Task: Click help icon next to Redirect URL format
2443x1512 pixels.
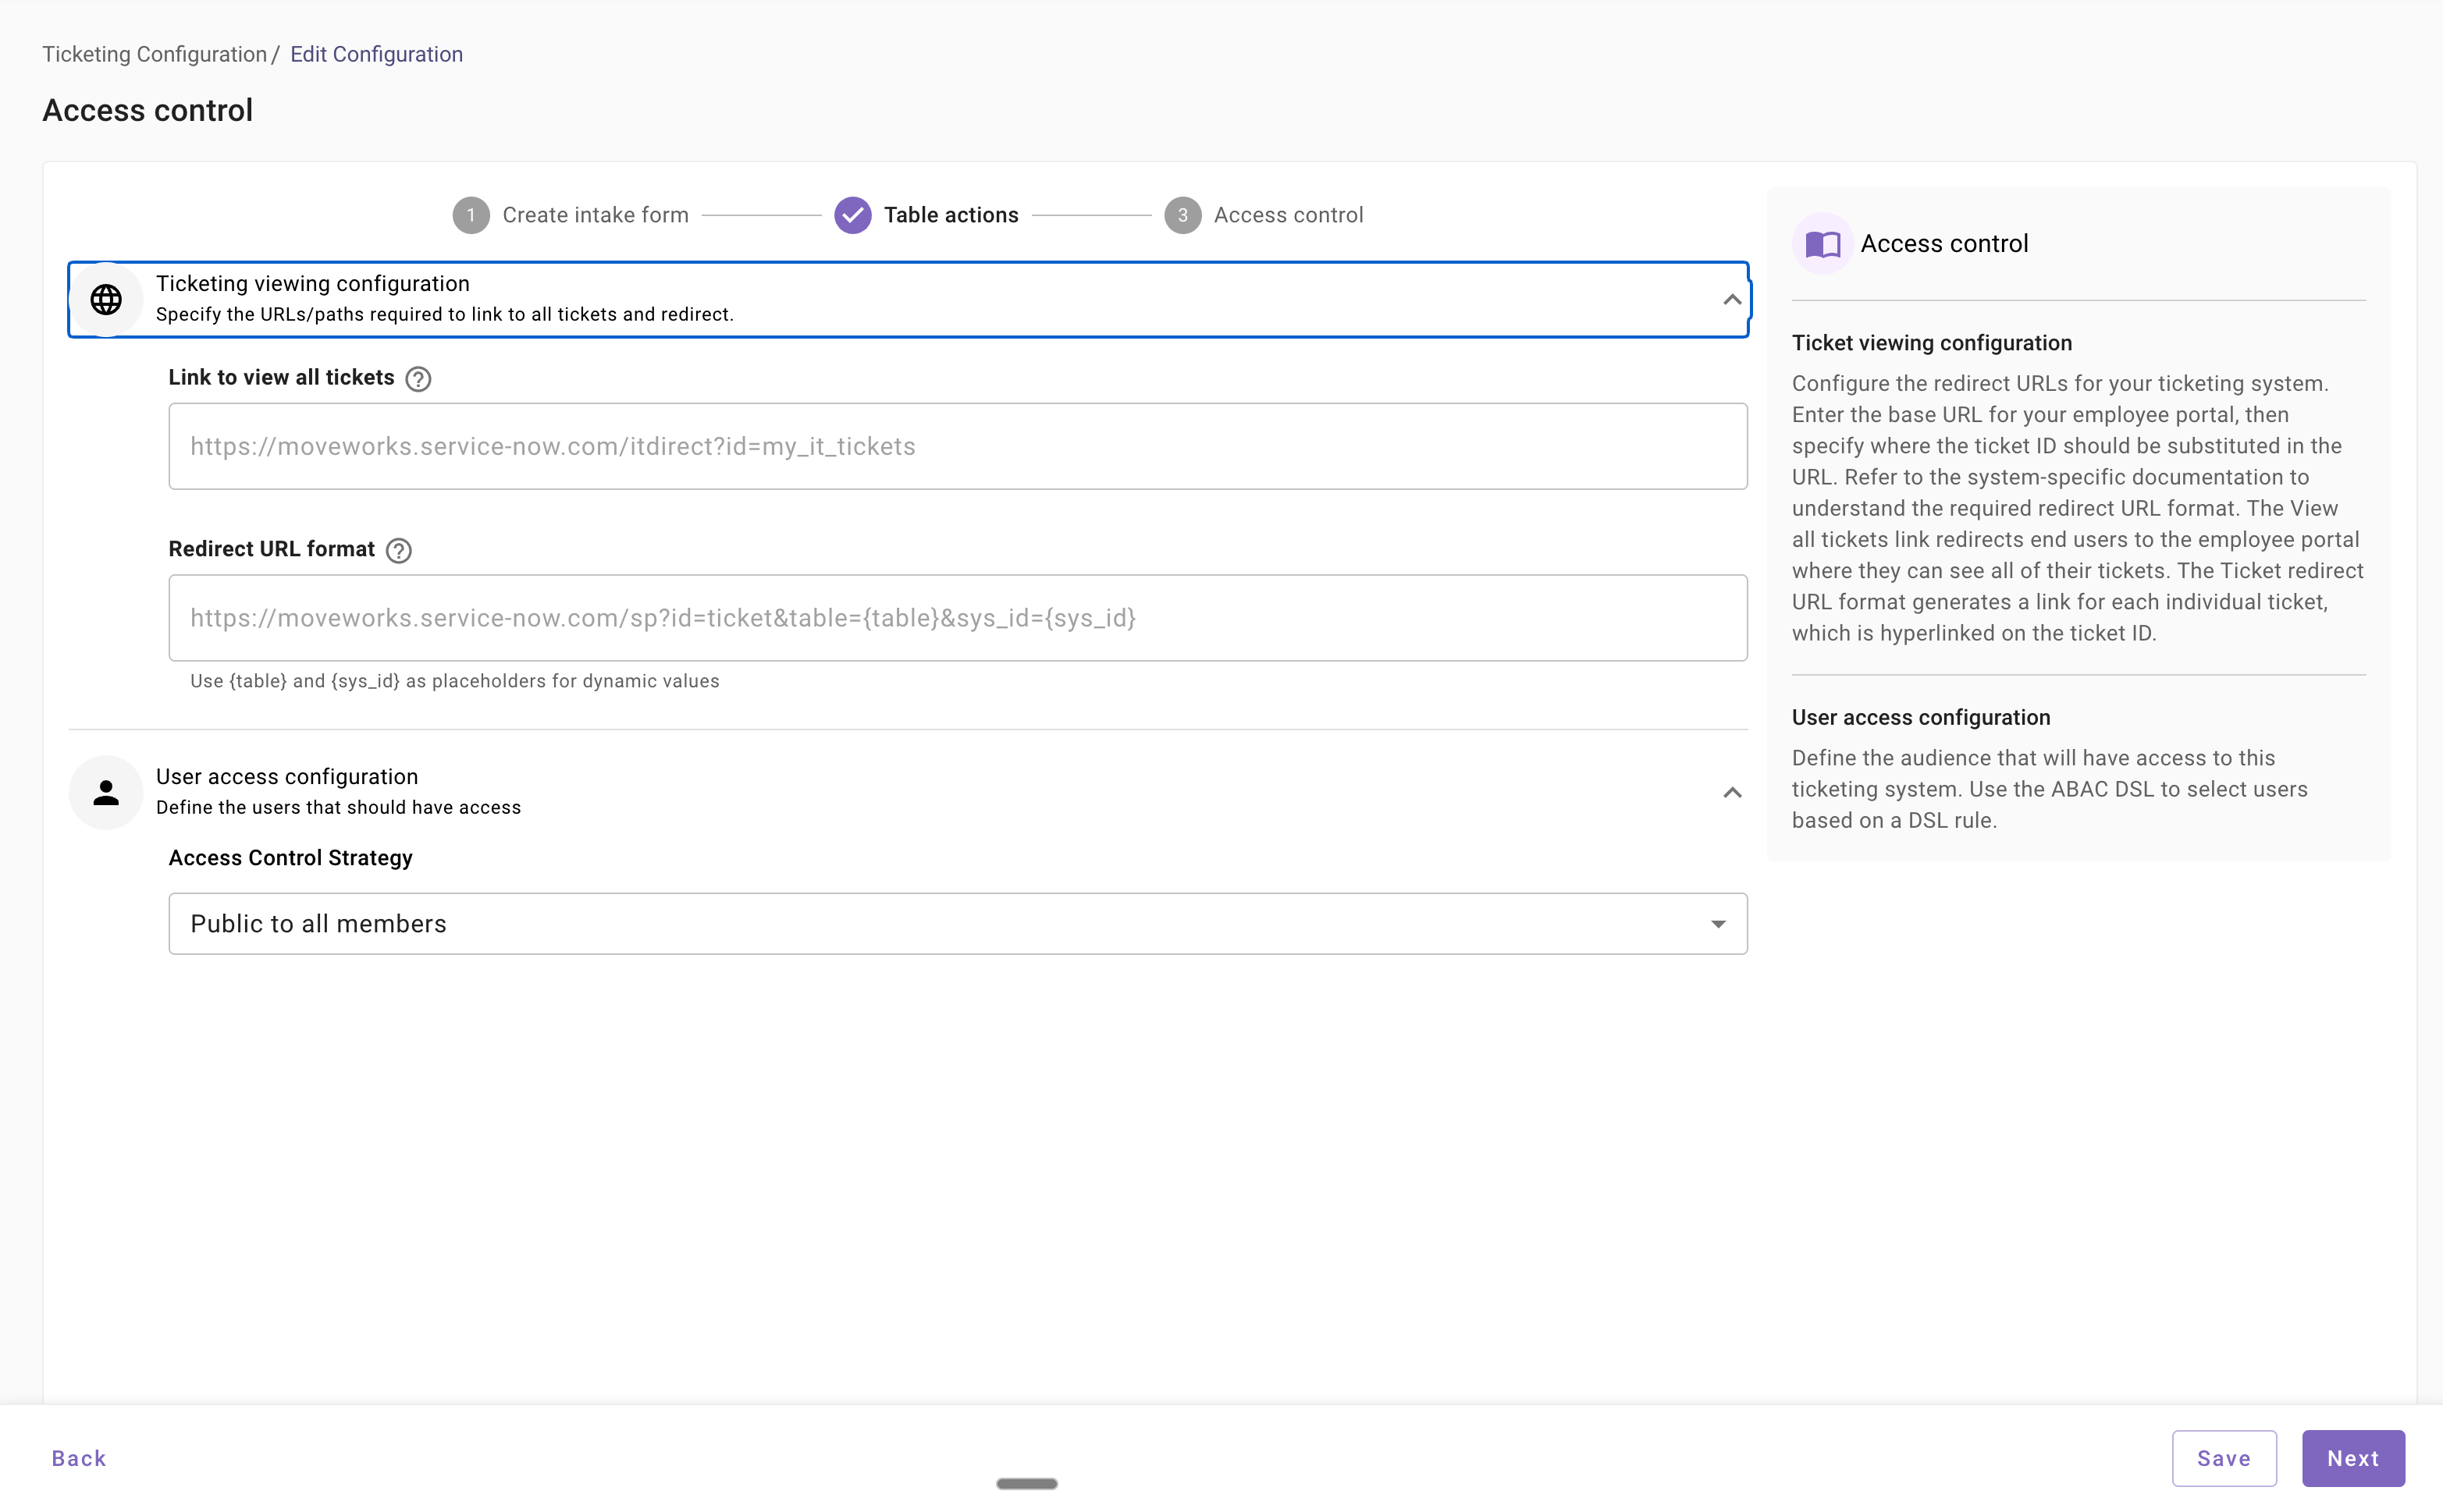Action: click(x=398, y=550)
